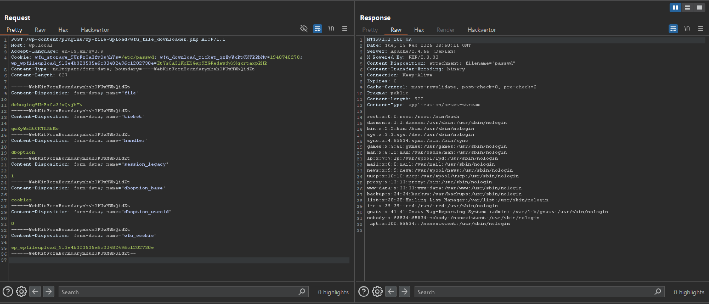Go to previous match in Response search
Screen dimensions: 709x304
pyautogui.click(x=391, y=292)
